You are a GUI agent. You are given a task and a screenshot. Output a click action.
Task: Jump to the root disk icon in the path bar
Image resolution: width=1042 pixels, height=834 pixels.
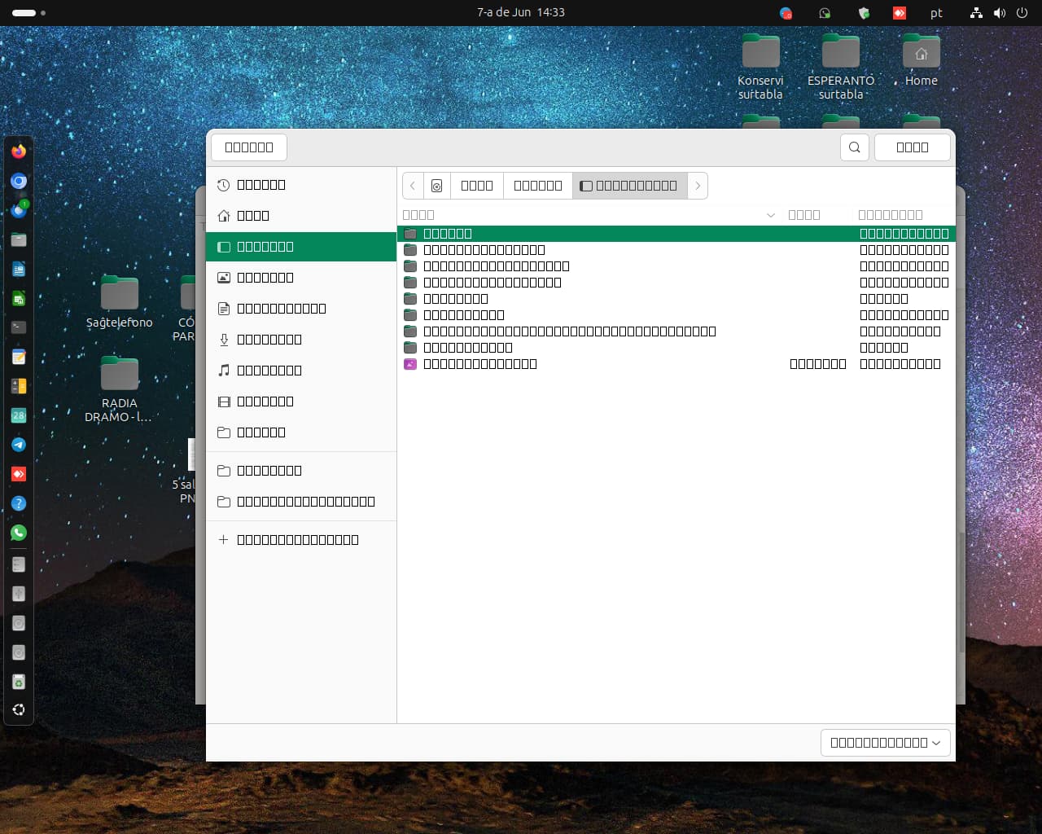pos(437,186)
